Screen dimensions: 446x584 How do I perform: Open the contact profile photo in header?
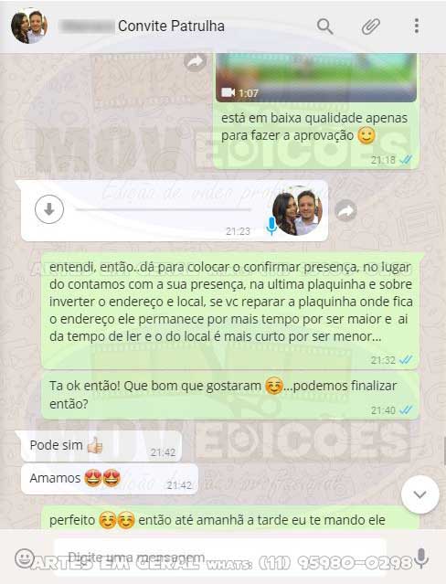click(29, 27)
